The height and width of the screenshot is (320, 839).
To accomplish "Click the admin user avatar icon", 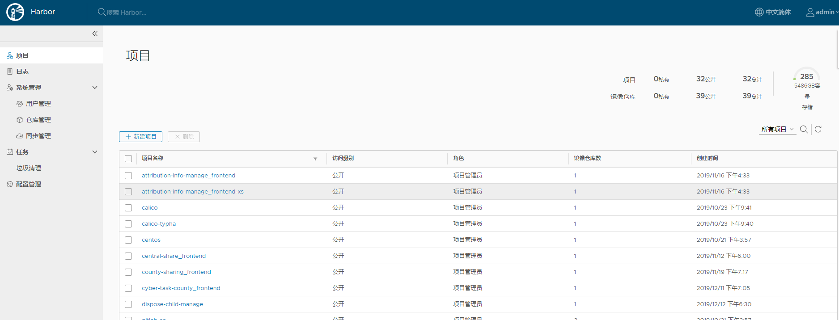I will coord(810,13).
